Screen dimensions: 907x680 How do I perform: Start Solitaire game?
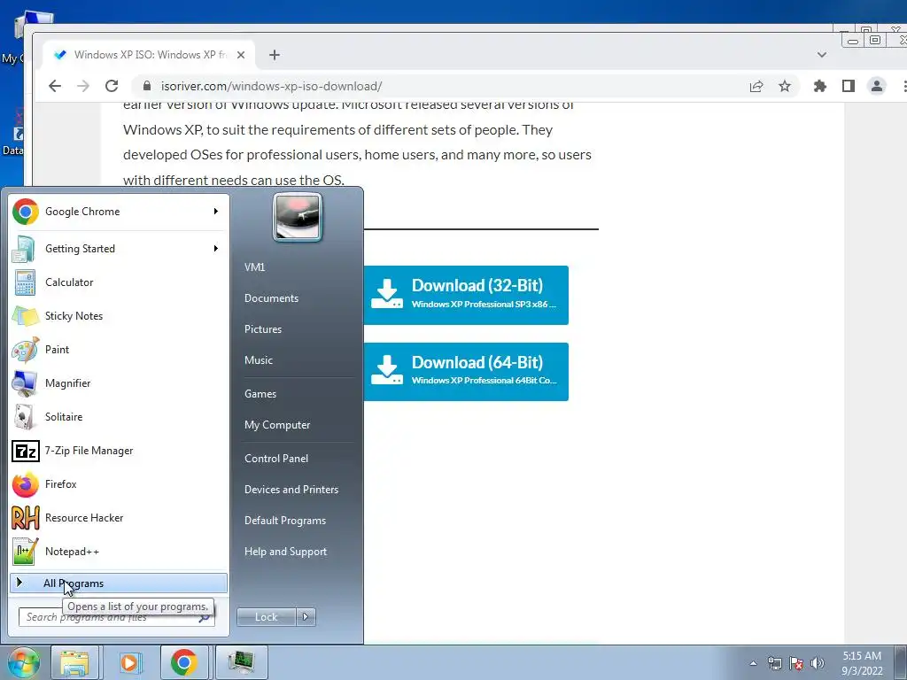point(119,417)
